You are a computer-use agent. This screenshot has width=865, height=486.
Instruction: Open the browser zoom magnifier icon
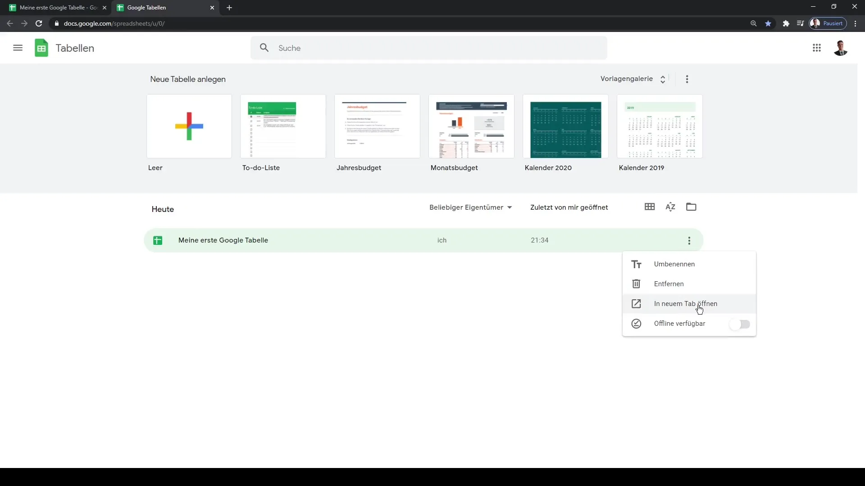coord(753,23)
